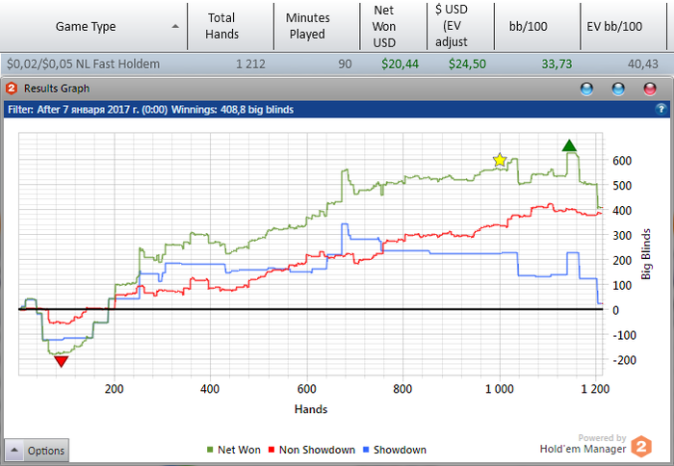Image resolution: width=674 pixels, height=466 pixels.
Task: Click the red orb close button of Results Graph
Action: [650, 89]
